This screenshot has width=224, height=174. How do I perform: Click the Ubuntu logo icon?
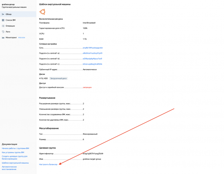coord(42,12)
